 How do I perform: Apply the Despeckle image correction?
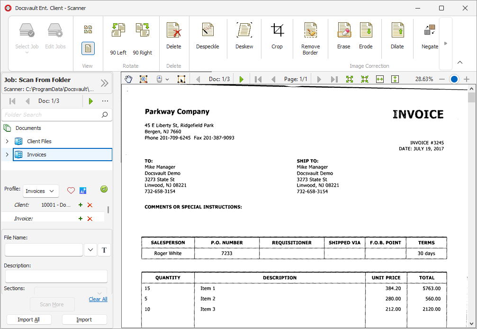click(x=207, y=36)
